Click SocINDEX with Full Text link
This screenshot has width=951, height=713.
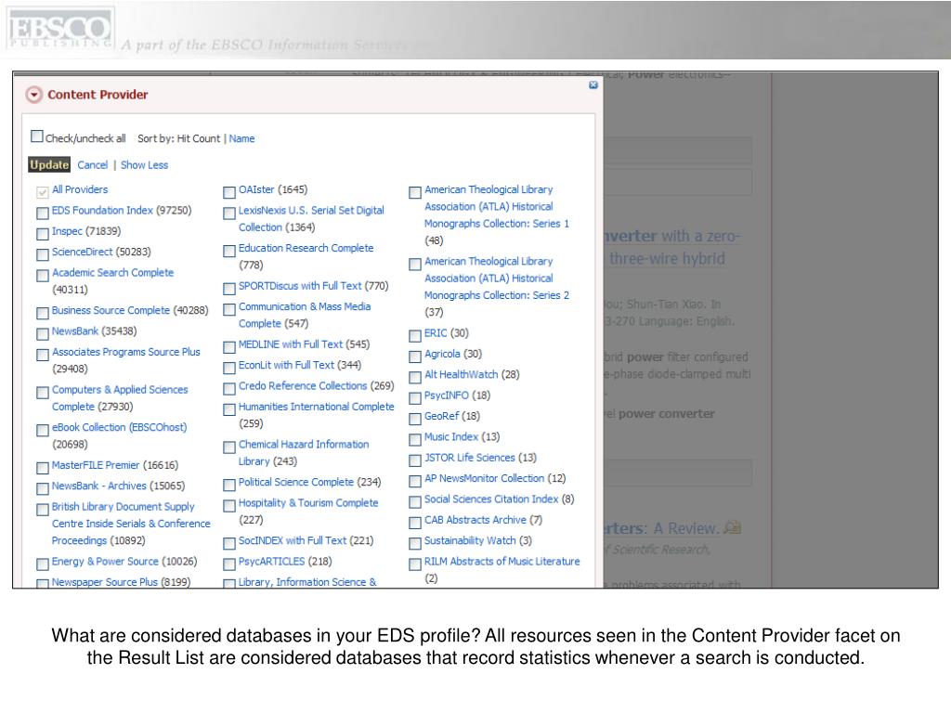[293, 540]
